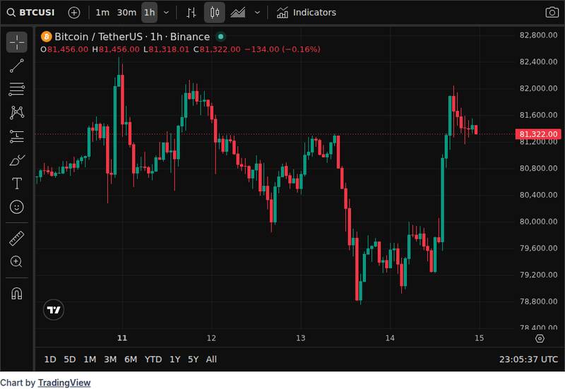Select the Candles chart style
Screen dimensions: 565x389
(215, 13)
